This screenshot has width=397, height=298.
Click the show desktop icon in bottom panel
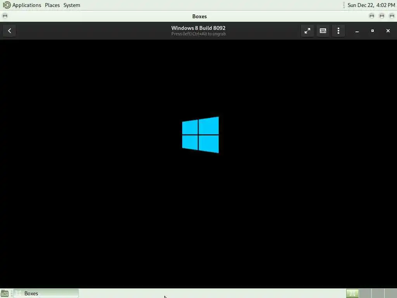point(5,294)
